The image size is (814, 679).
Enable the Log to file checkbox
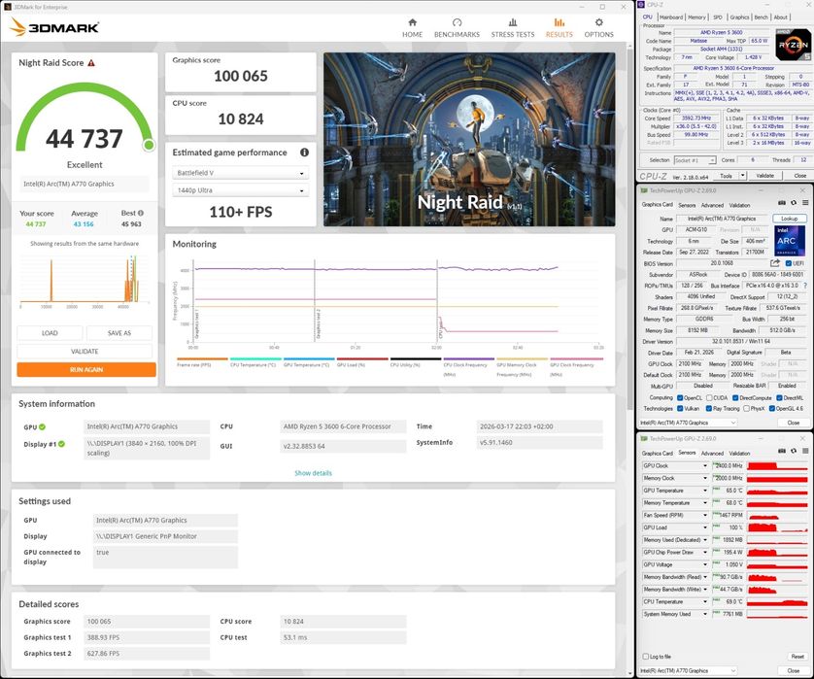(645, 657)
